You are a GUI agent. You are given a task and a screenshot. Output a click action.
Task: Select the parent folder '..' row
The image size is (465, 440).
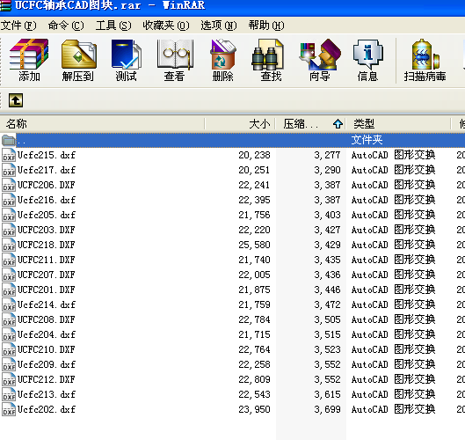[x=232, y=140]
